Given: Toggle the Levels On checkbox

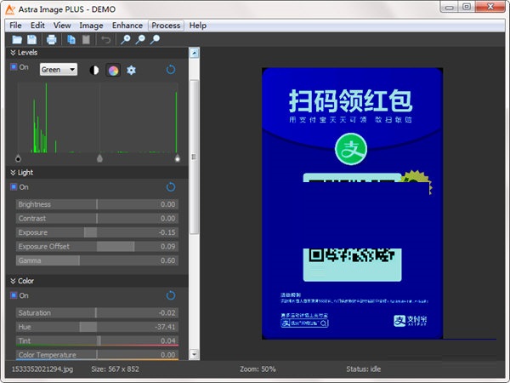Looking at the screenshot, I should point(14,67).
